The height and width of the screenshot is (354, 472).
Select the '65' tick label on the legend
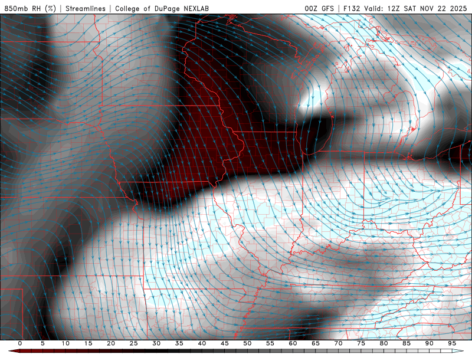pyautogui.click(x=316, y=343)
